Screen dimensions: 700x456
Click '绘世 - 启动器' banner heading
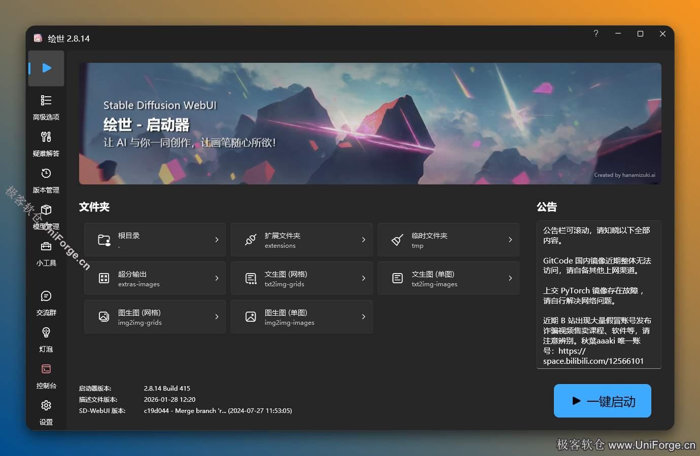(146, 125)
